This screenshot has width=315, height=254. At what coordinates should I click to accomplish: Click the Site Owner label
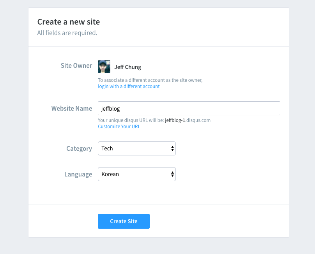(76, 65)
